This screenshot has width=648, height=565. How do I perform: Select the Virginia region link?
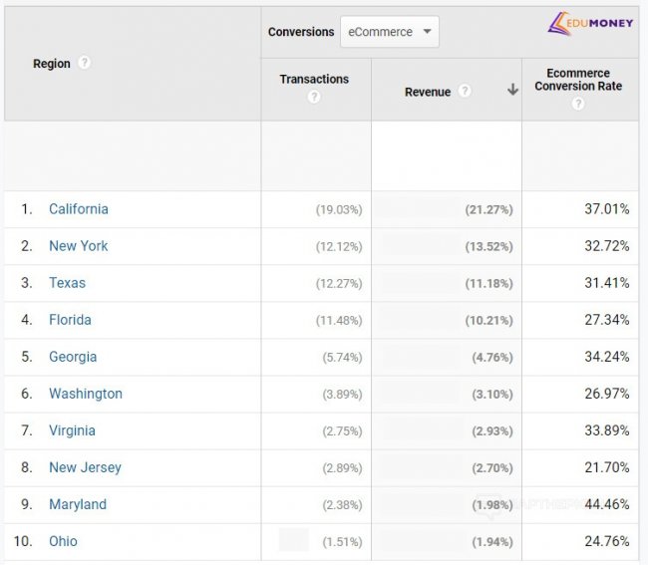[73, 430]
